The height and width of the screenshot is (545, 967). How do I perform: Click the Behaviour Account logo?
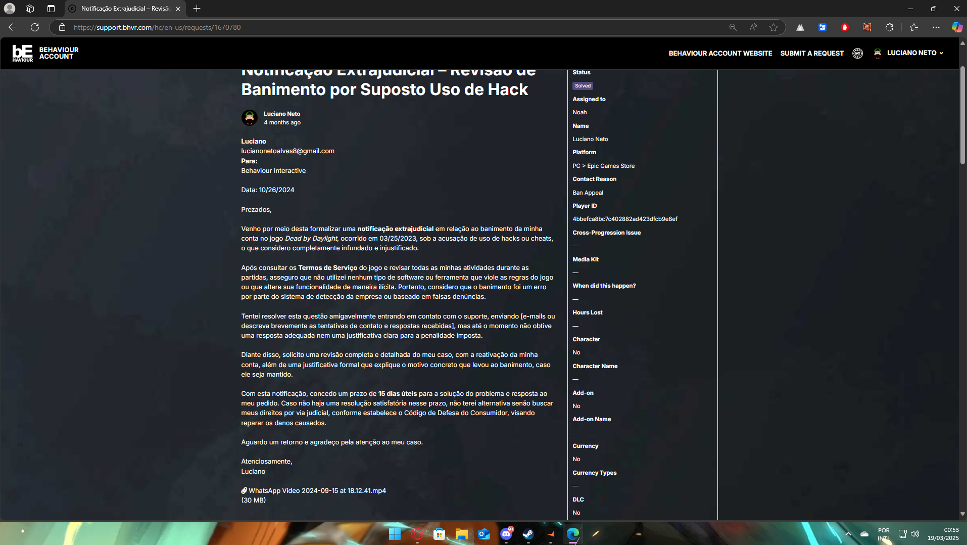tap(45, 53)
